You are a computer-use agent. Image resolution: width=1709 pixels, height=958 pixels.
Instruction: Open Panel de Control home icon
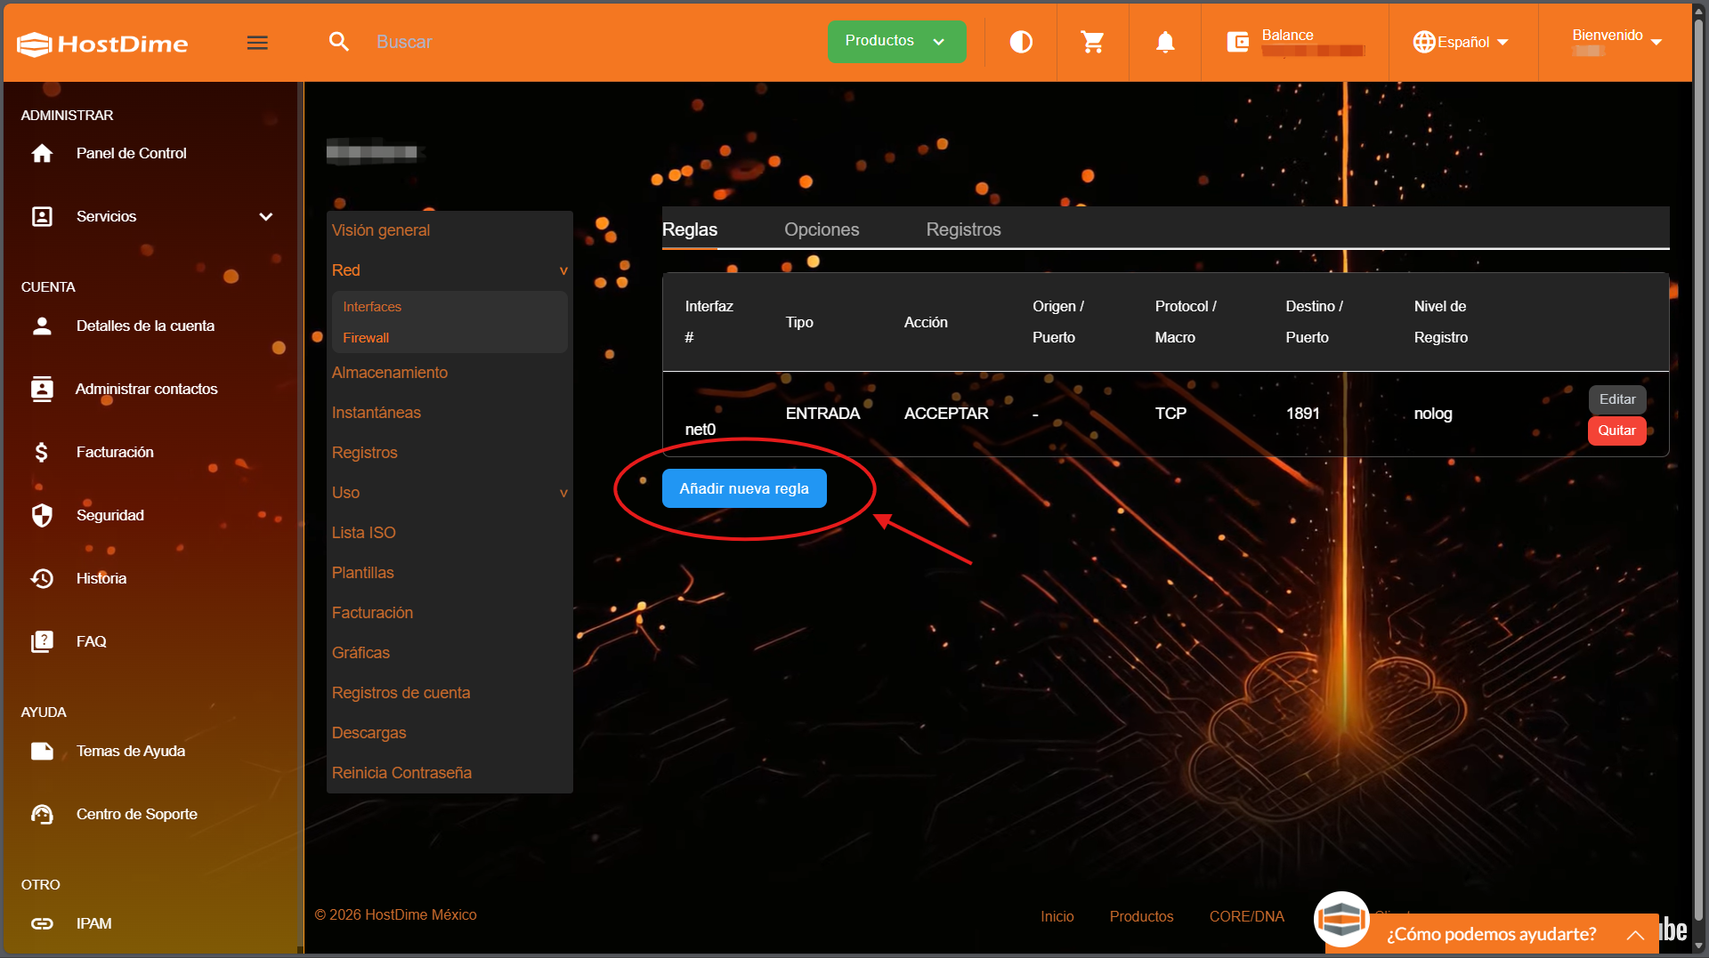(42, 153)
